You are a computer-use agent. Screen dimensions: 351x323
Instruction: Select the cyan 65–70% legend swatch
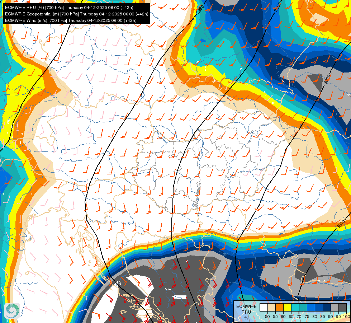(x=295, y=308)
